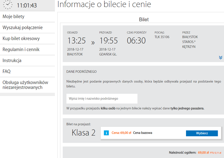224x158 pixels.
Task: Open Obsługa użytkowników niezarejestrowanych
Action: coord(25,85)
